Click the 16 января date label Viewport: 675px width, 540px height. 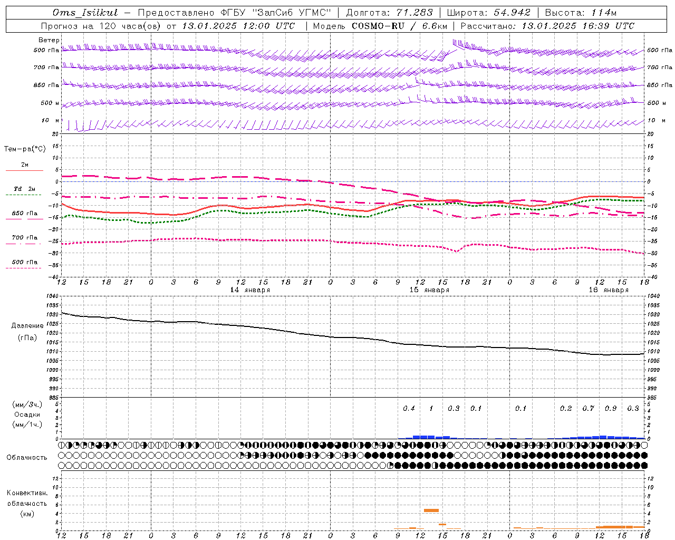[x=609, y=290]
